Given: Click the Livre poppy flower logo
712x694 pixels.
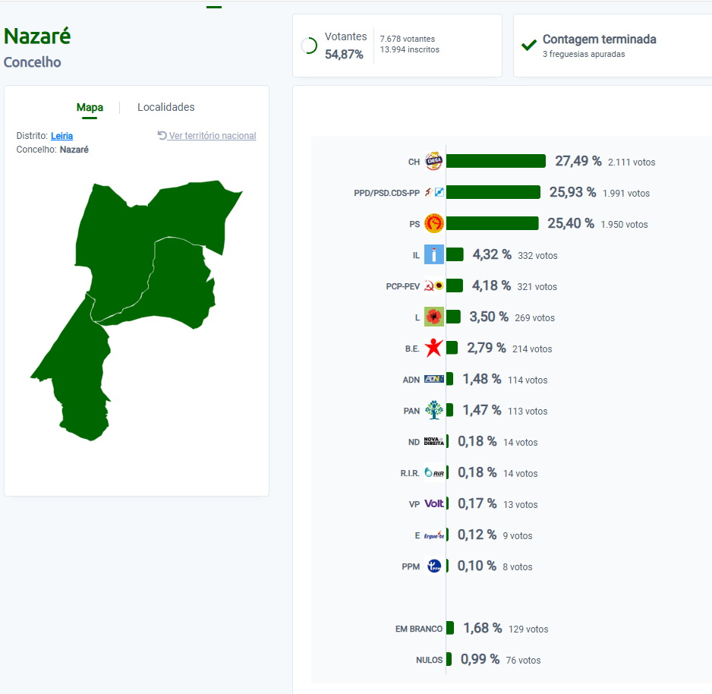Looking at the screenshot, I should [433, 317].
